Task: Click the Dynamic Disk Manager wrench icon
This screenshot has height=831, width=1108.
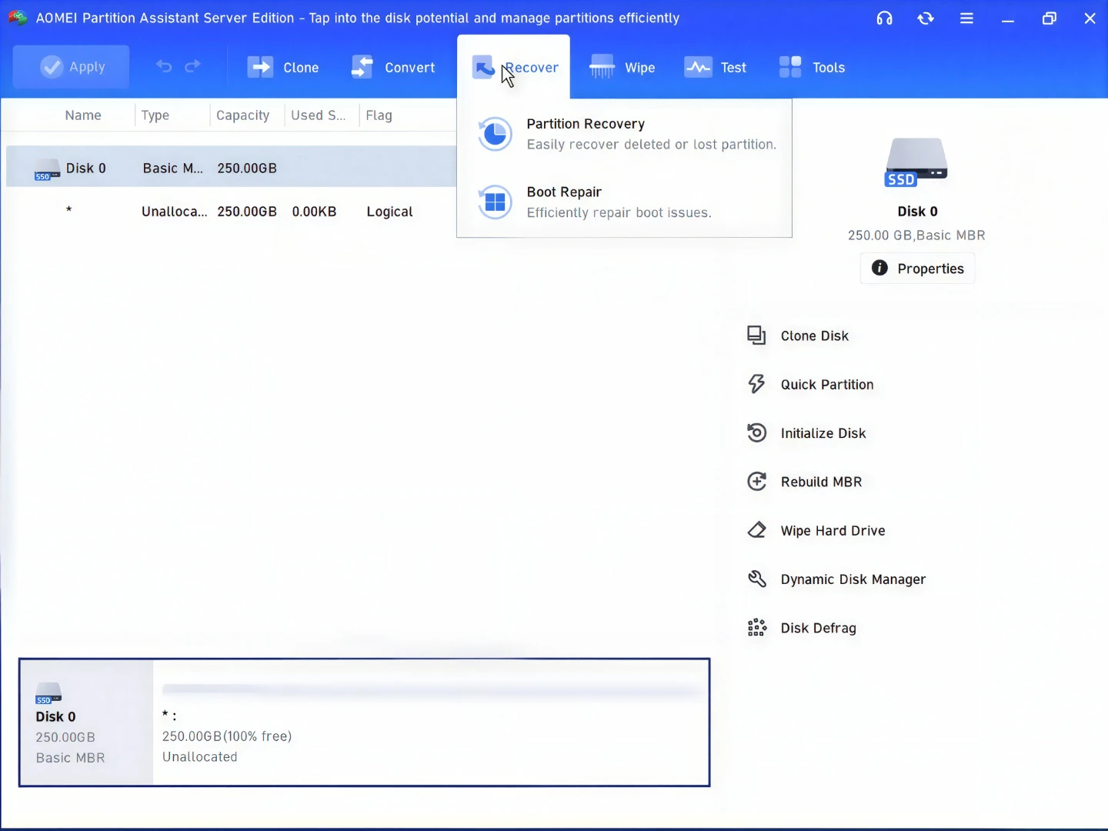Action: tap(757, 579)
